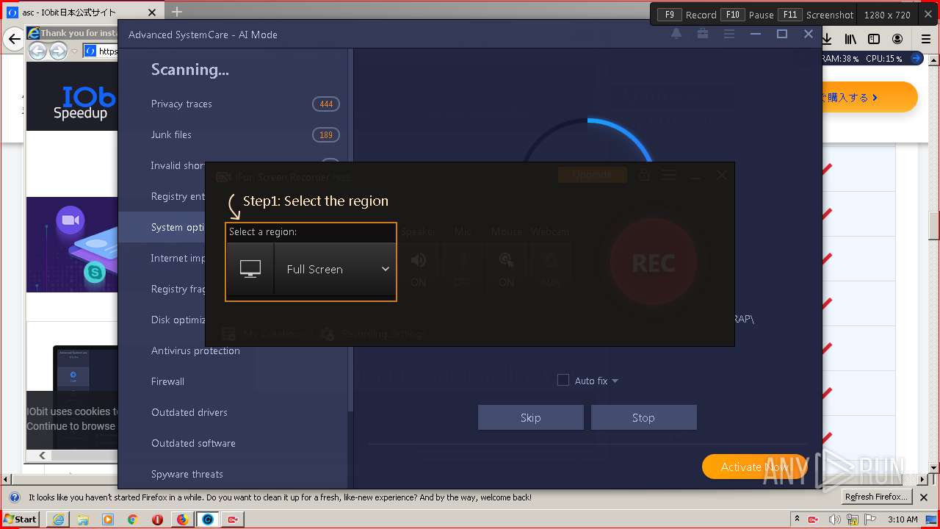
Task: Open the Advanced SystemCare notifications bell
Action: point(676,34)
